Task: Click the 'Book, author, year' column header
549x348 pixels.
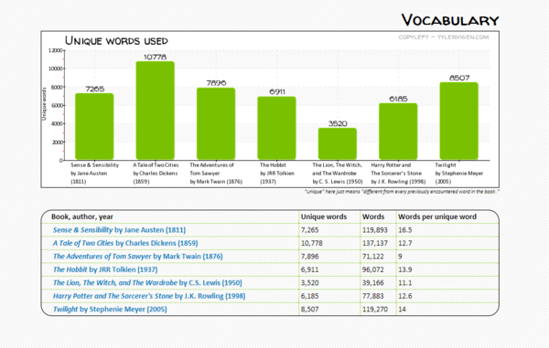Action: coord(82,216)
